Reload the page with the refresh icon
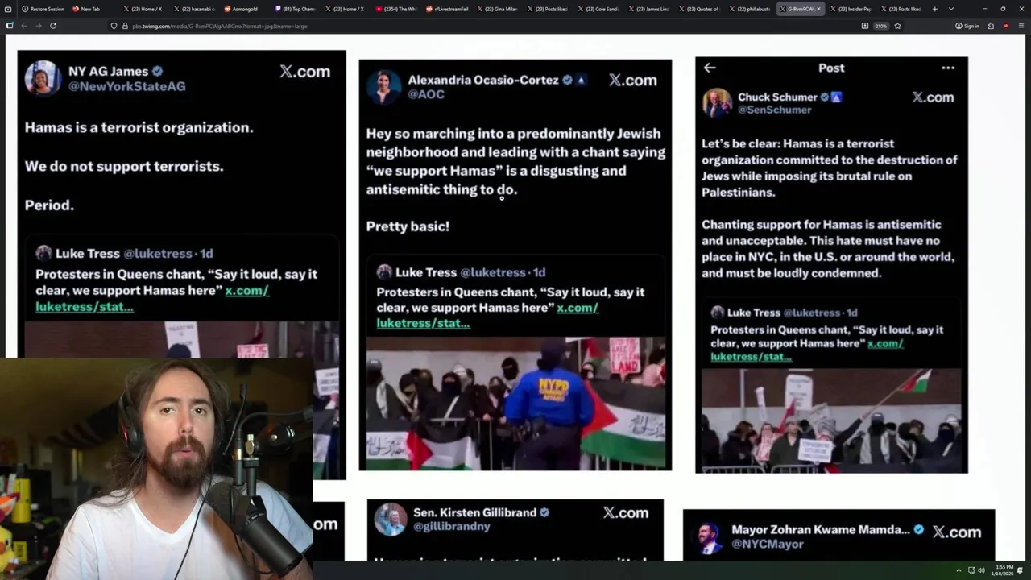Viewport: 1031px width, 580px height. coord(53,26)
